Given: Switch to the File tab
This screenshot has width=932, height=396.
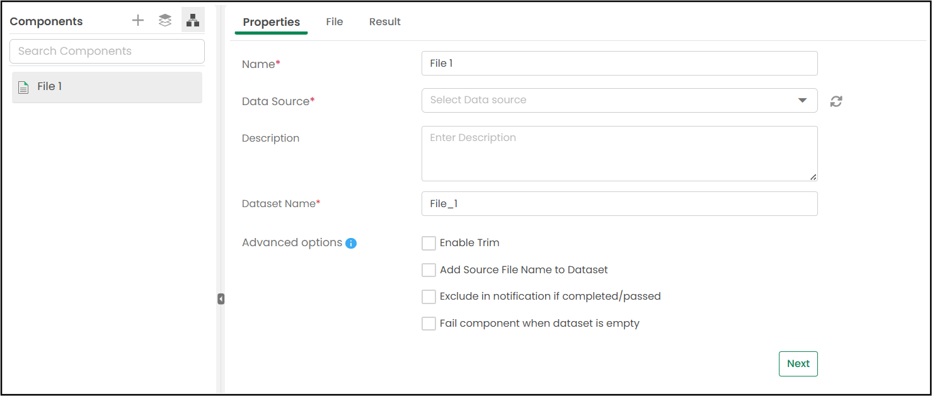Looking at the screenshot, I should [x=335, y=22].
